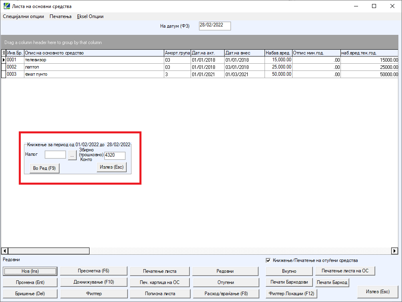Screen dimensions: 402x302
Task: Click the Печатење листа на ОС button
Action: (345, 271)
